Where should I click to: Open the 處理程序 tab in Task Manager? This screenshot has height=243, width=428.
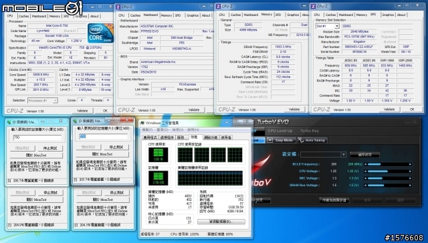(x=167, y=138)
